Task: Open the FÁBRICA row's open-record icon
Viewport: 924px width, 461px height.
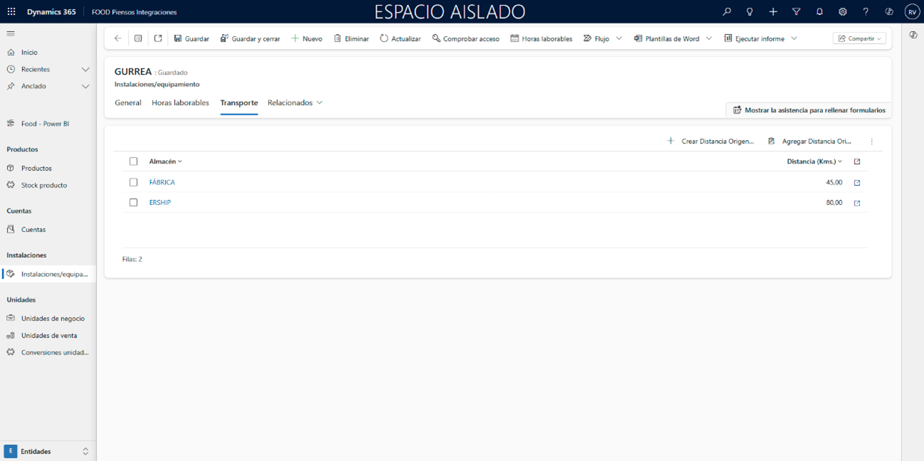Action: tap(856, 183)
